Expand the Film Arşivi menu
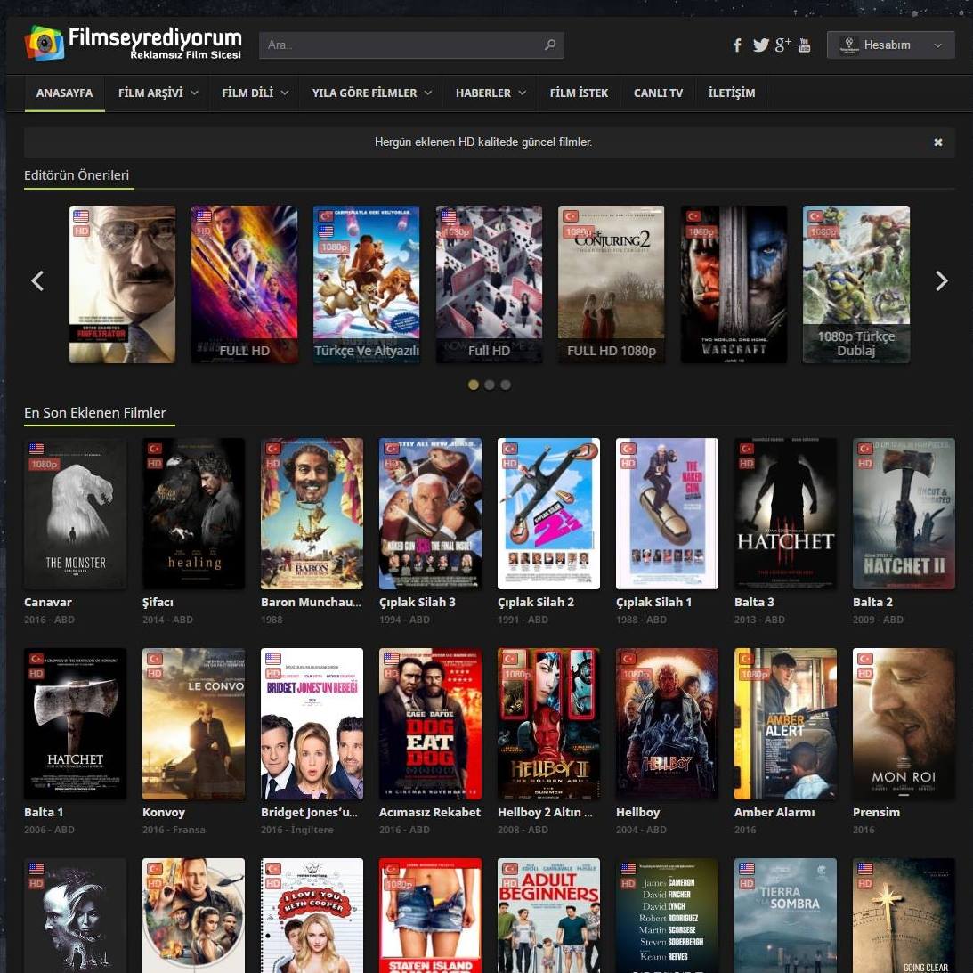This screenshot has height=973, width=973. (x=158, y=93)
